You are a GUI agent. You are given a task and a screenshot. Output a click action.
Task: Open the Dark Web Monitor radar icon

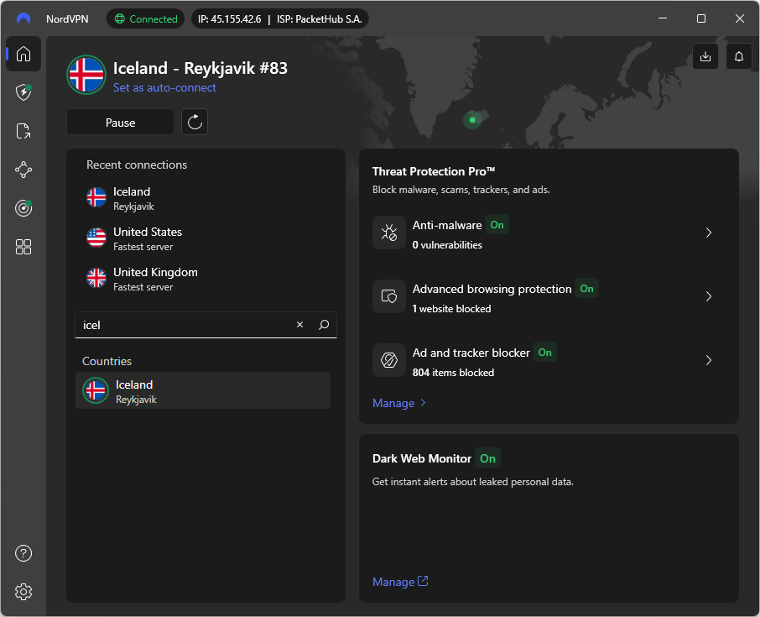tap(23, 208)
